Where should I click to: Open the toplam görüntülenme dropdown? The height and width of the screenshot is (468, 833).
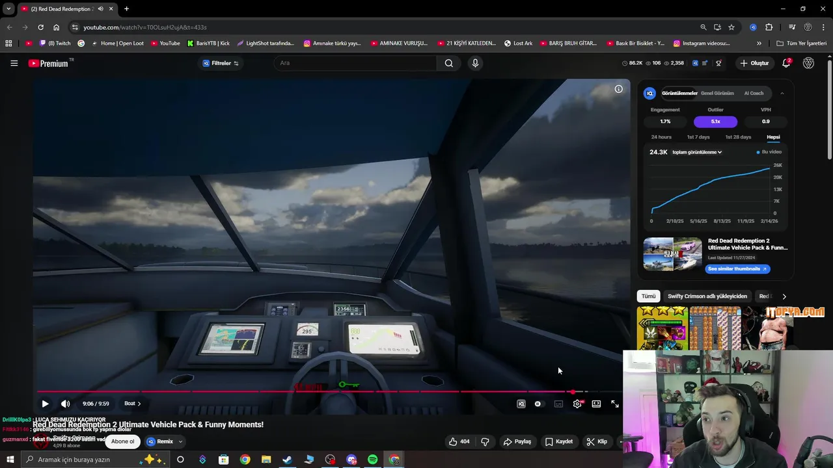coord(697,152)
